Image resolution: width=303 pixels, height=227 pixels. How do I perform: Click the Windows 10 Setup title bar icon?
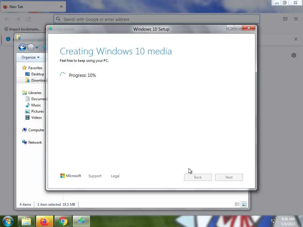pyautogui.click(x=50, y=29)
